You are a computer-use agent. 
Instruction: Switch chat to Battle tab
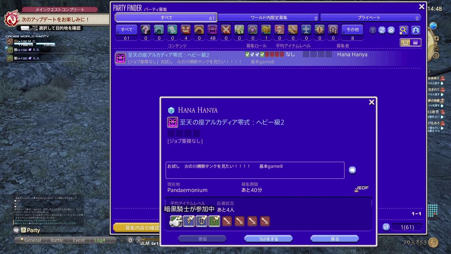(x=57, y=240)
